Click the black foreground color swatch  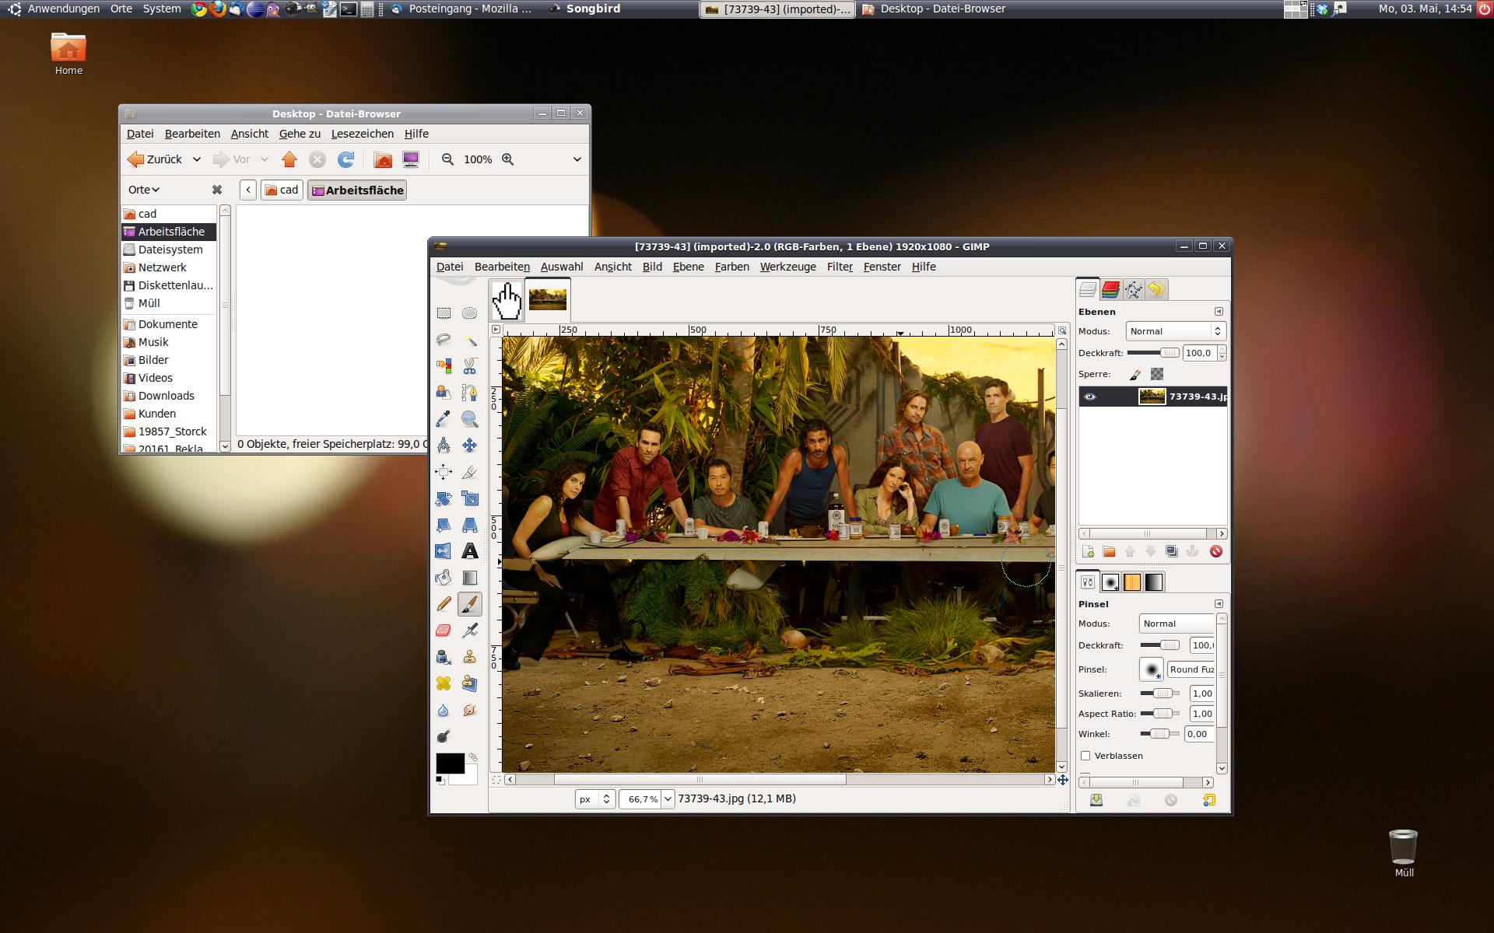[450, 763]
